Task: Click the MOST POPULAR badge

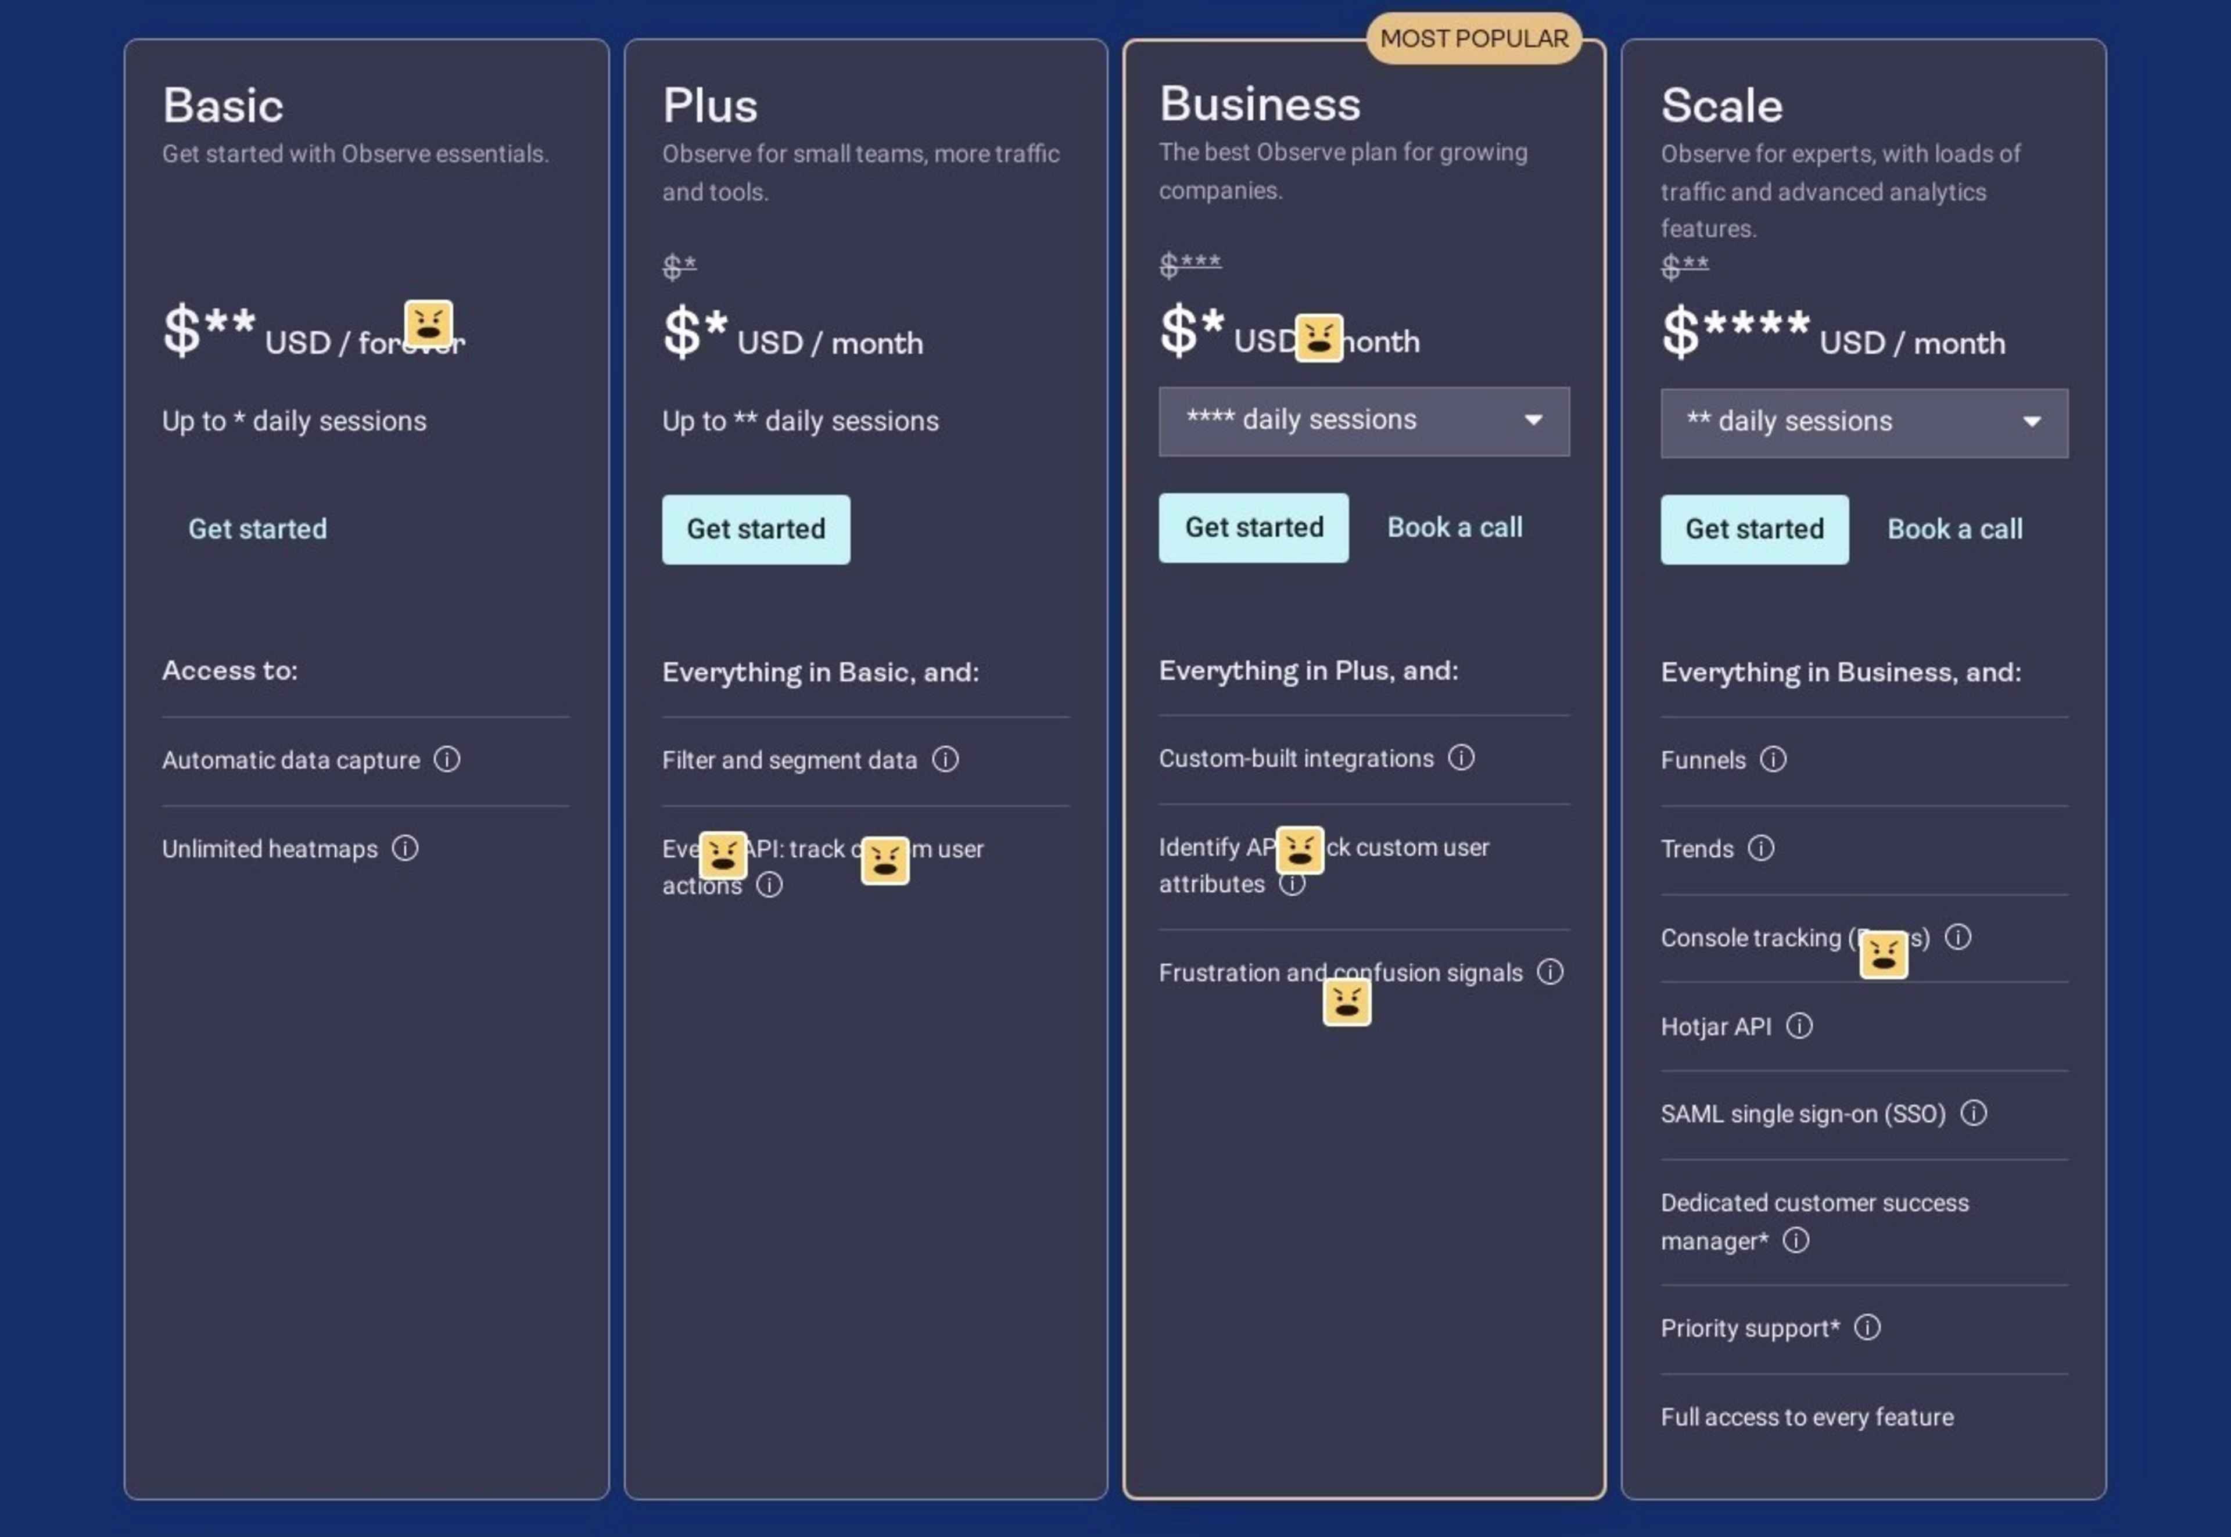Action: [x=1474, y=38]
